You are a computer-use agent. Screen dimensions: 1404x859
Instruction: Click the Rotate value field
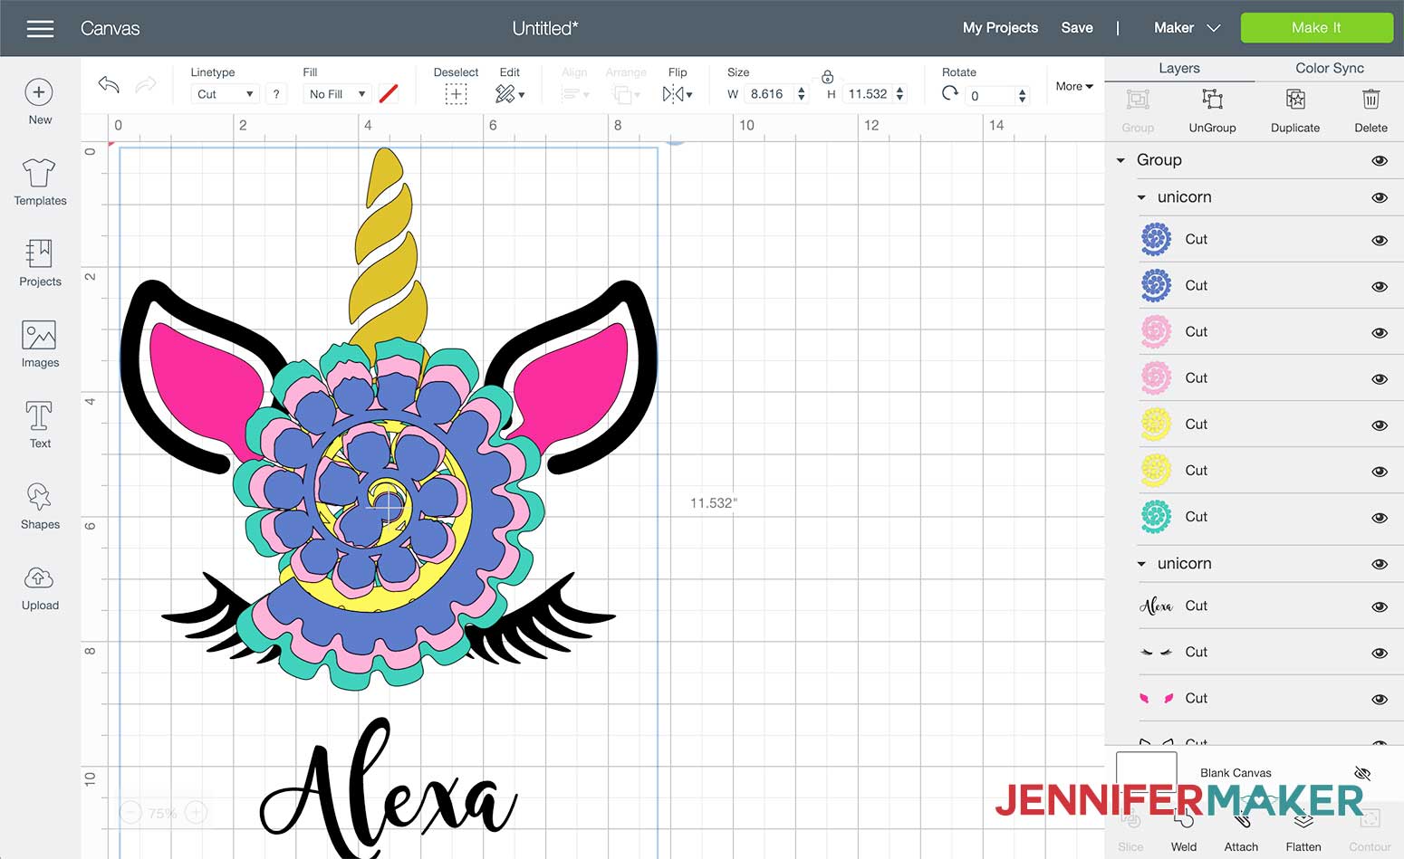[x=991, y=95]
